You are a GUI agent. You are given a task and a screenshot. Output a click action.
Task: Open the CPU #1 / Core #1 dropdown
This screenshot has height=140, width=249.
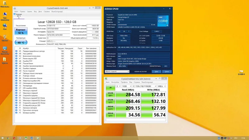coord(117,72)
